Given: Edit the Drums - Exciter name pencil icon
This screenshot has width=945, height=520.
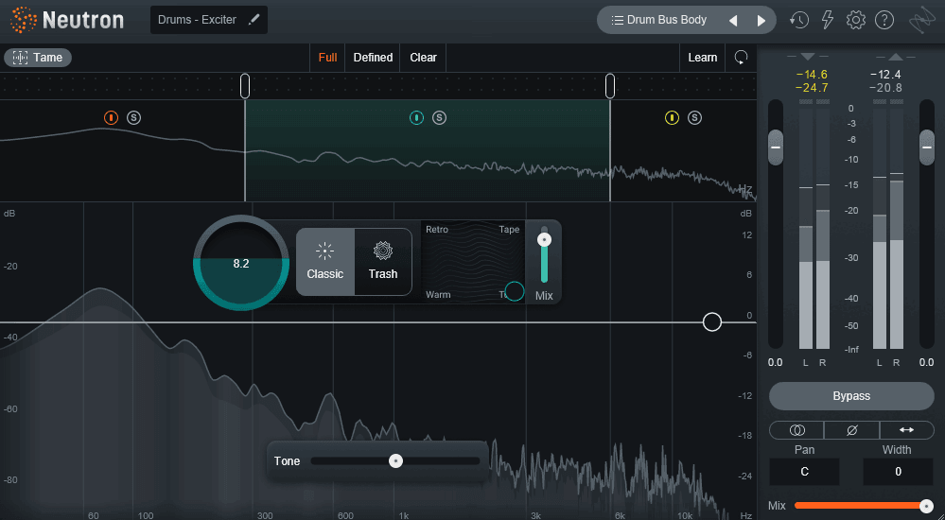Looking at the screenshot, I should coord(254,20).
